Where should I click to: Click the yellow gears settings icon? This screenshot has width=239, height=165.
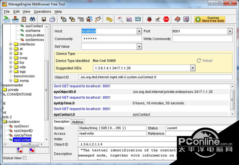pos(109,19)
